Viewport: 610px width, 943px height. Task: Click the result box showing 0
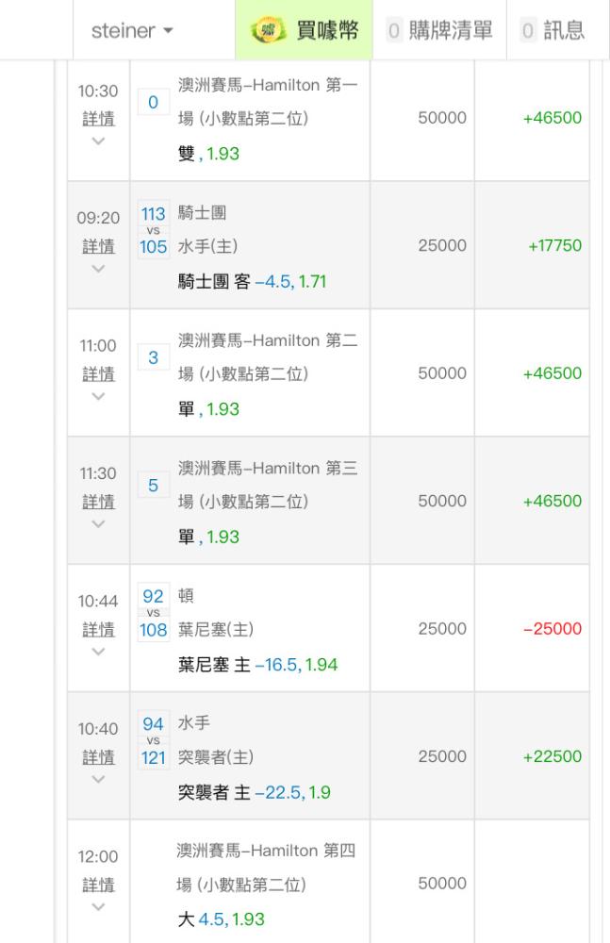pyautogui.click(x=154, y=102)
